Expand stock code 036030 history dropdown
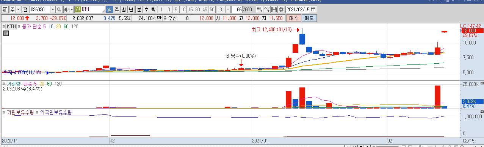 tap(53, 9)
